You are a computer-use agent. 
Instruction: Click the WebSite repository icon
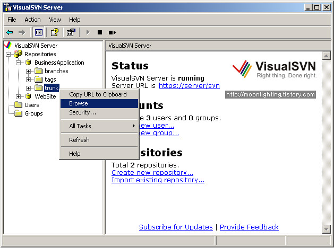point(28,96)
